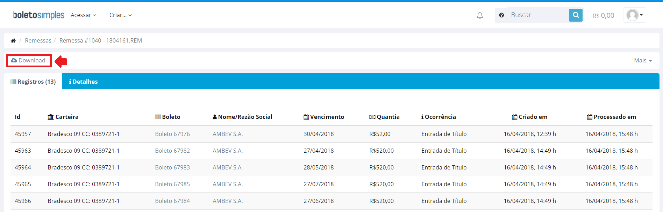Viewport: 663px width, 212px height.
Task: Select the Registros (13) tab
Action: pos(33,82)
